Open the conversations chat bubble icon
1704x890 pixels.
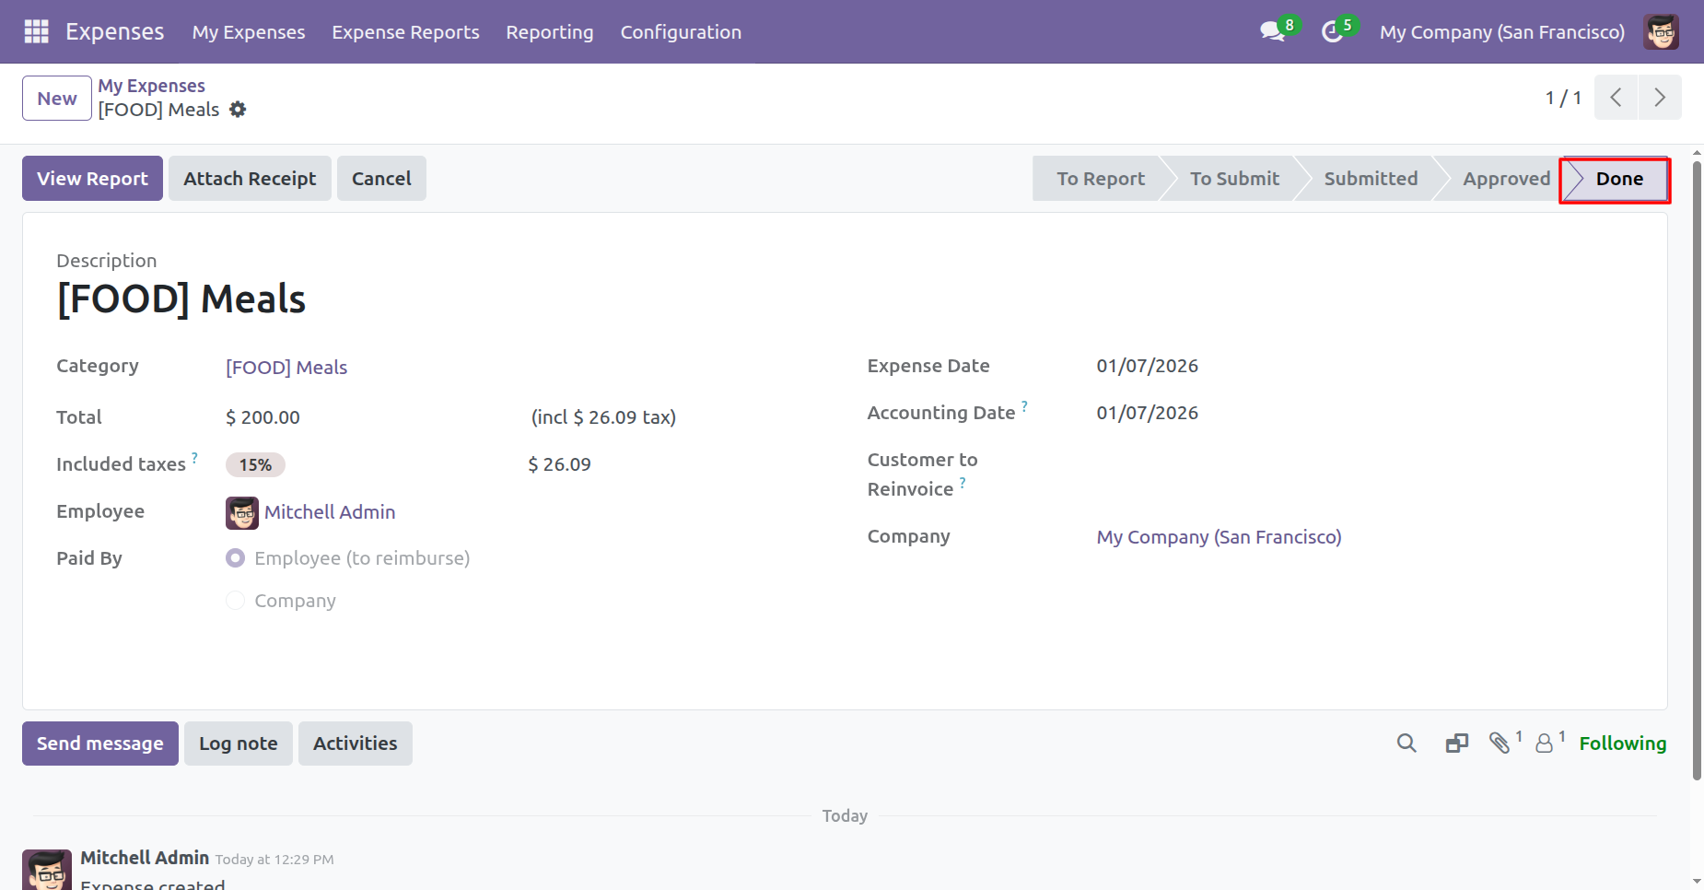pos(1272,31)
